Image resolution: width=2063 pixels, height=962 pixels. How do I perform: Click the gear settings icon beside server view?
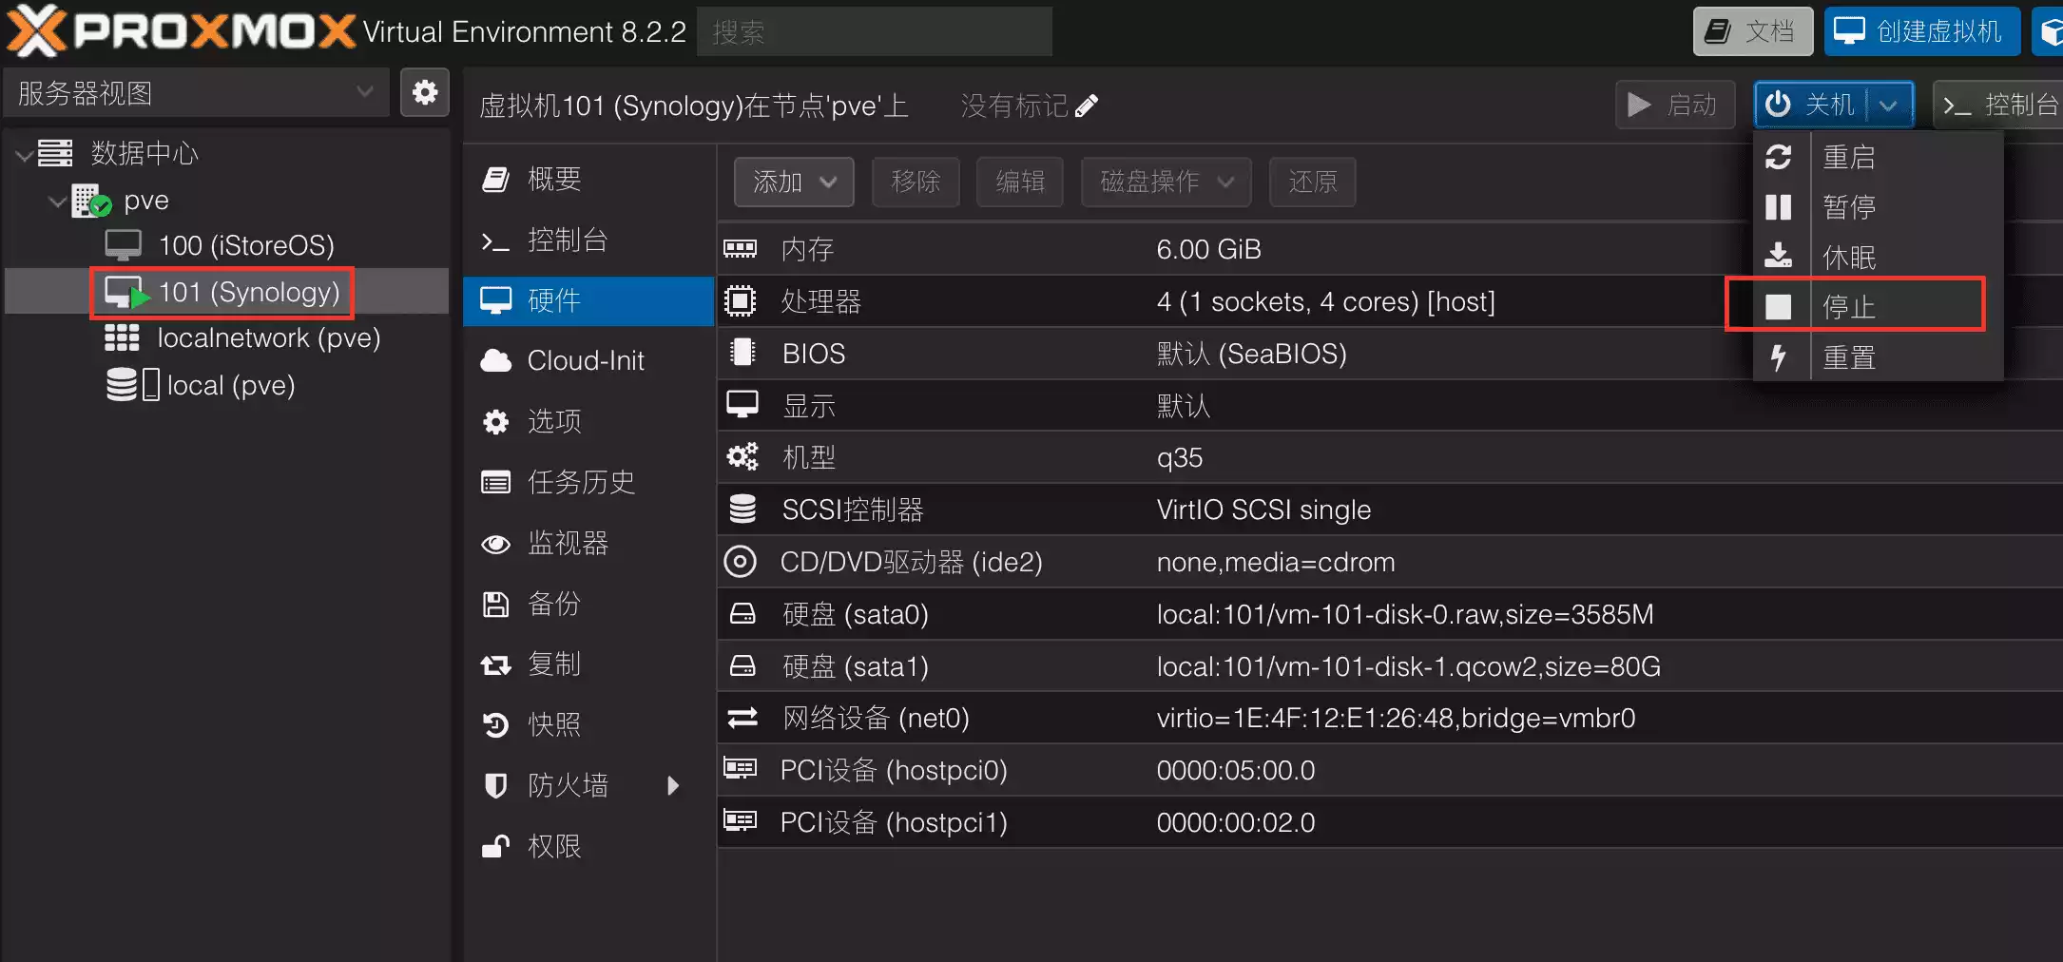pyautogui.click(x=424, y=92)
